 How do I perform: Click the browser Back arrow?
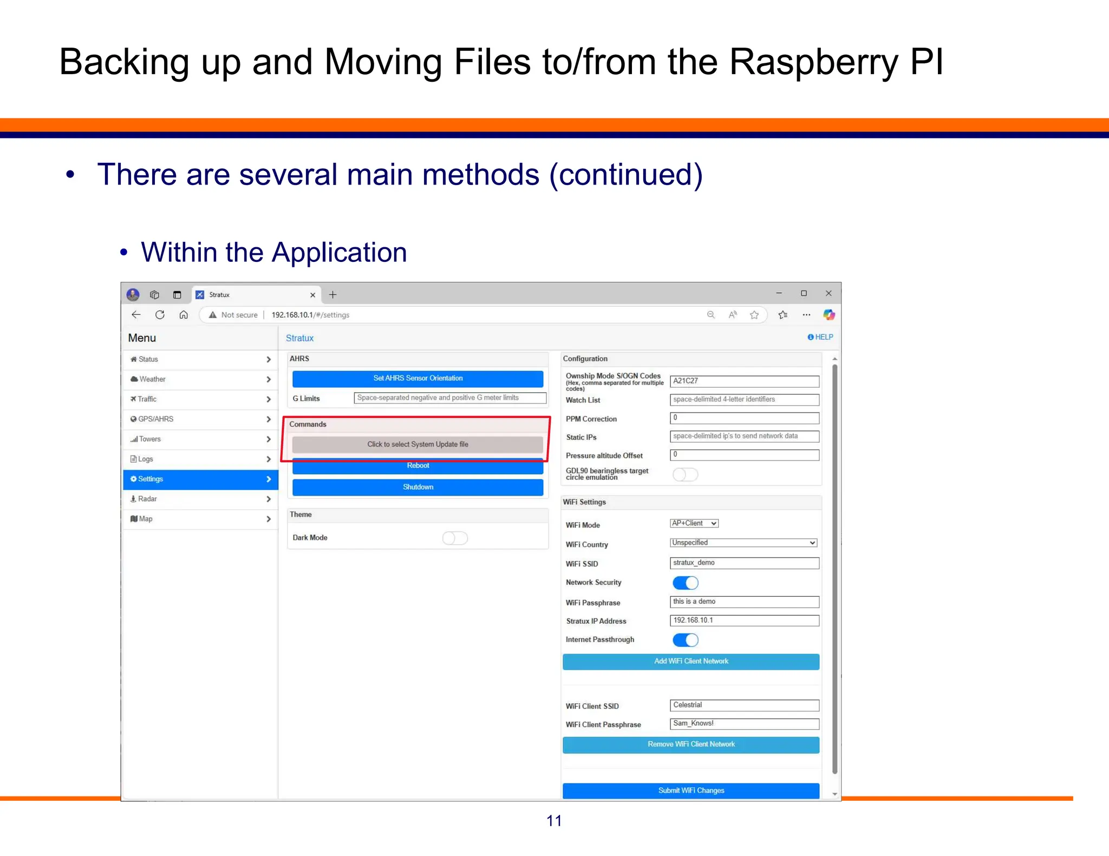point(136,315)
